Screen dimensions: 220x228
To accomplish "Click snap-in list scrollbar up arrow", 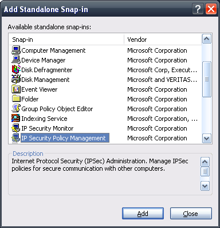I will [x=207, y=39].
